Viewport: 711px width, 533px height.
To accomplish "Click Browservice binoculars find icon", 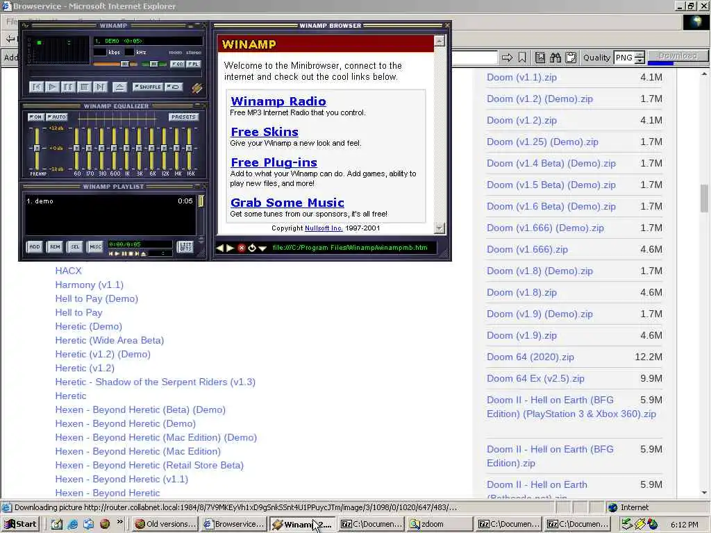I will (x=555, y=58).
